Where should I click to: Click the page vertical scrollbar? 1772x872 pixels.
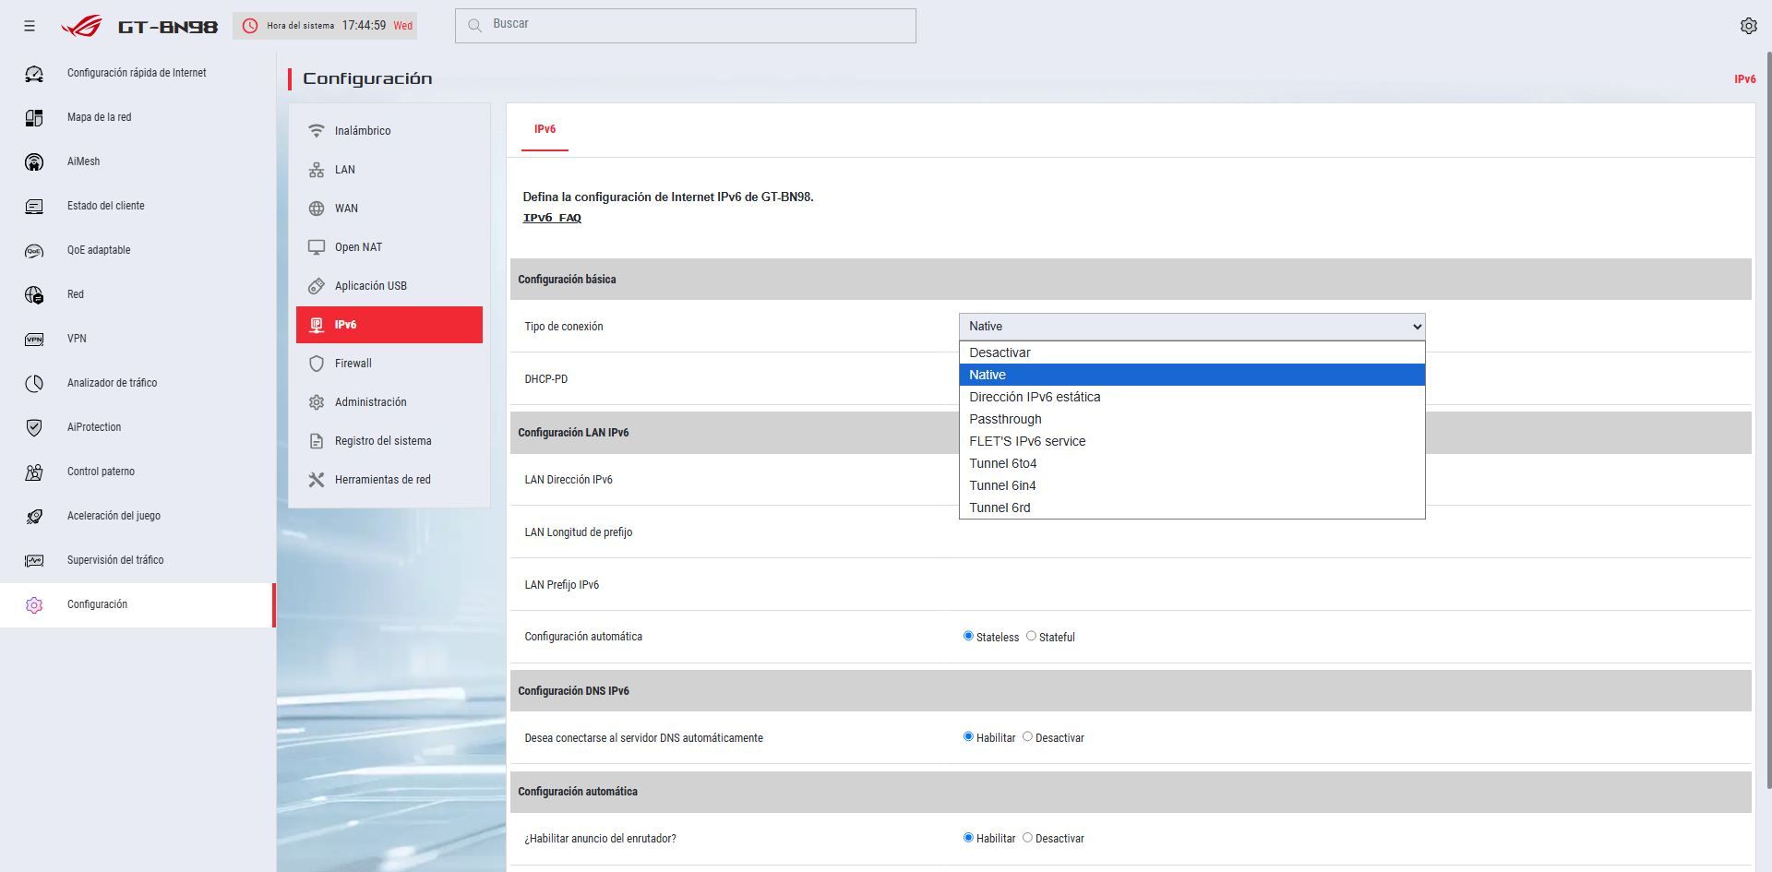[x=1767, y=420]
